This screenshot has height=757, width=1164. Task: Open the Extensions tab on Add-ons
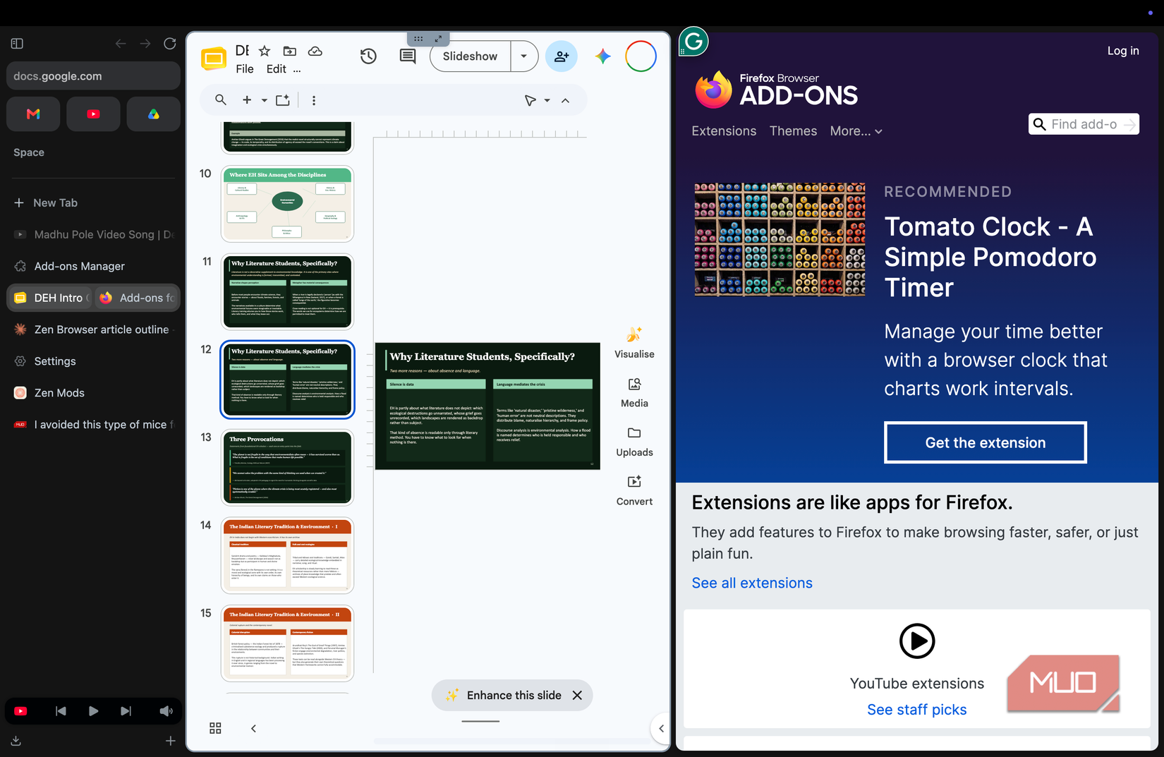pos(724,131)
